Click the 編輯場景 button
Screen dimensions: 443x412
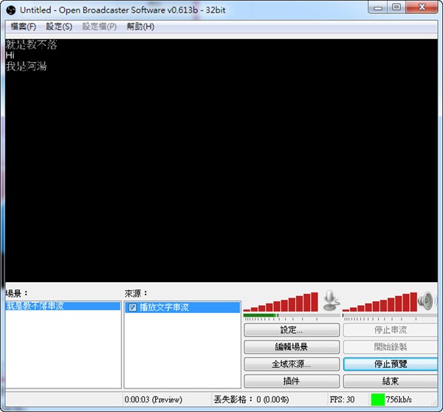(x=292, y=347)
